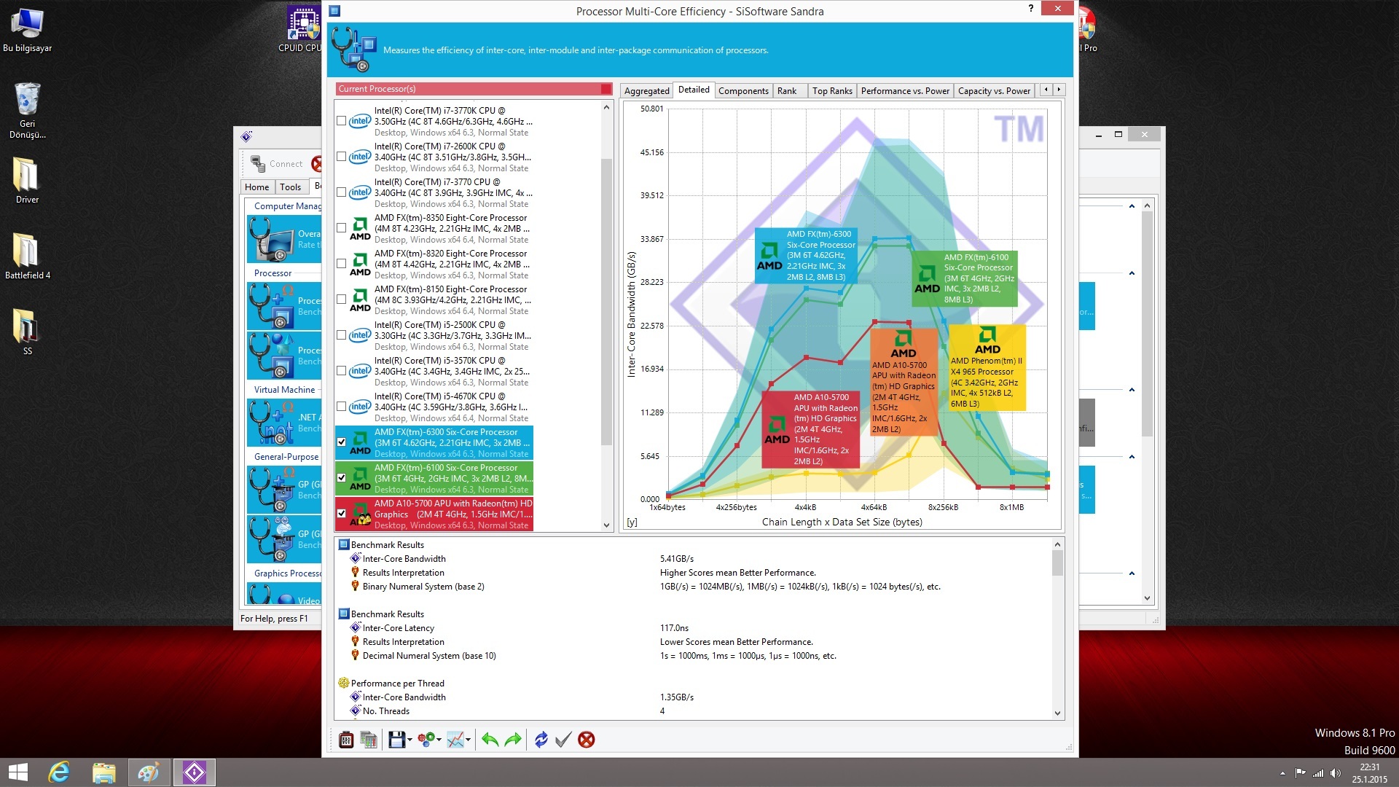Click the [y] axis toggle below chart
Viewport: 1399px width, 787px height.
632,522
